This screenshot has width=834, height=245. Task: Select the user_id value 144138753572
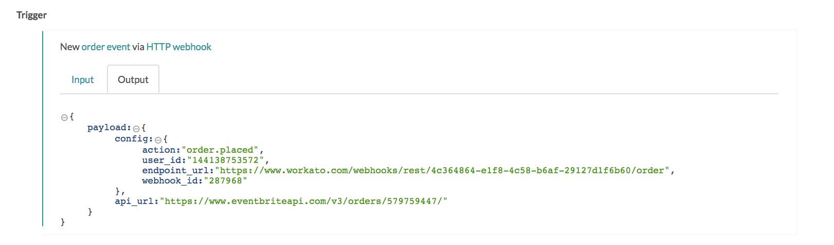[225, 160]
